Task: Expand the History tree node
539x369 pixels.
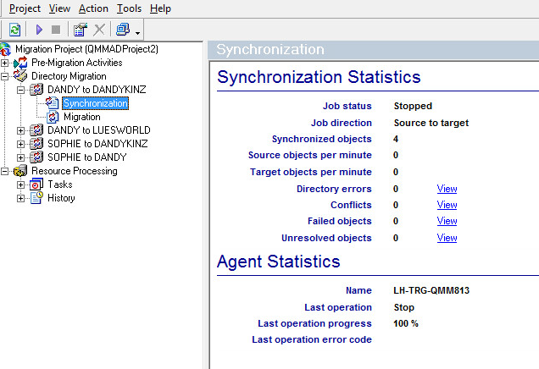Action: (x=21, y=198)
